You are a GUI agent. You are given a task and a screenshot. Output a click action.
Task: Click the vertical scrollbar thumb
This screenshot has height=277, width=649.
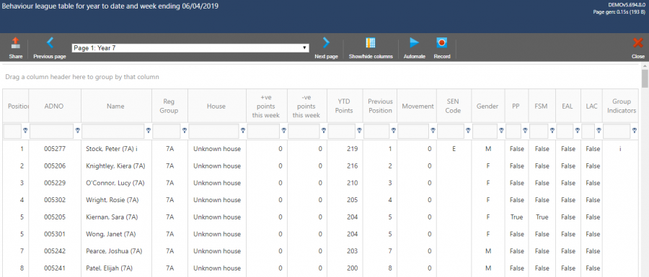[645, 78]
